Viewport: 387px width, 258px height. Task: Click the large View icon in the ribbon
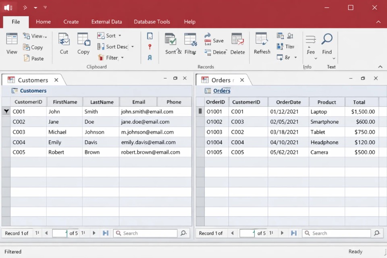tap(12, 39)
